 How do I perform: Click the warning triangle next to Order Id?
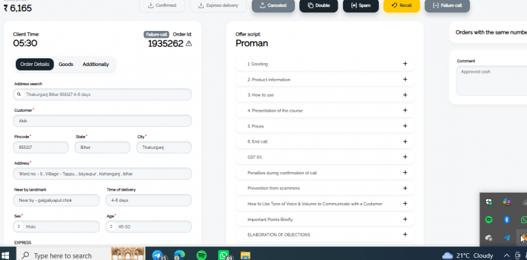click(x=189, y=43)
